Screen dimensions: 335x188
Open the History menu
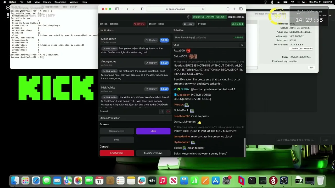pyautogui.click(x=47, y=2)
